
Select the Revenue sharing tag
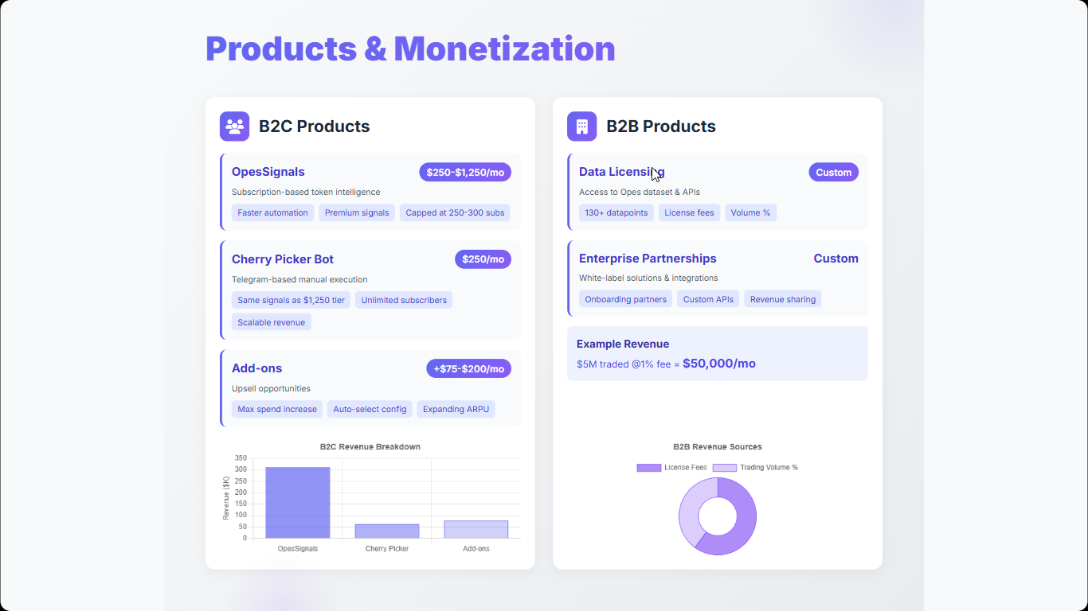click(x=783, y=299)
